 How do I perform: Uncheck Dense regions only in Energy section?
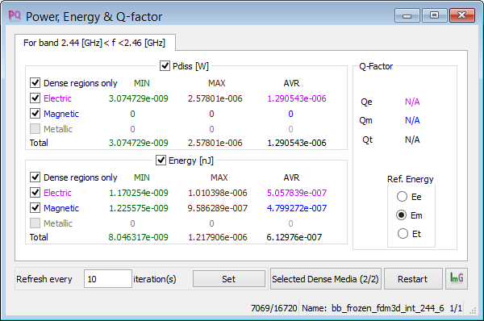pyautogui.click(x=35, y=177)
